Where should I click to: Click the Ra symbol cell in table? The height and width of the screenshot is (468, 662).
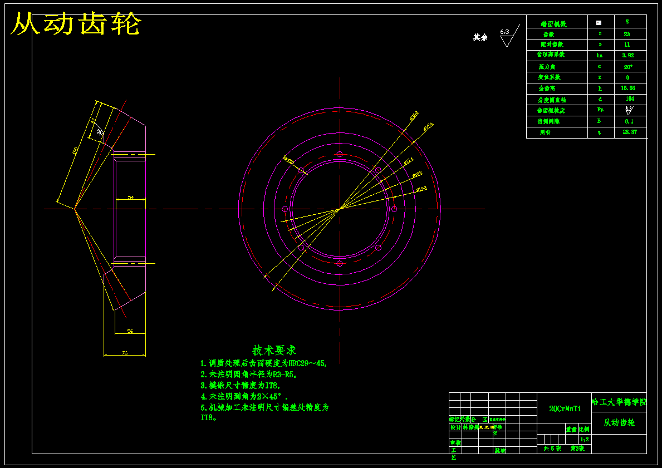pos(600,110)
